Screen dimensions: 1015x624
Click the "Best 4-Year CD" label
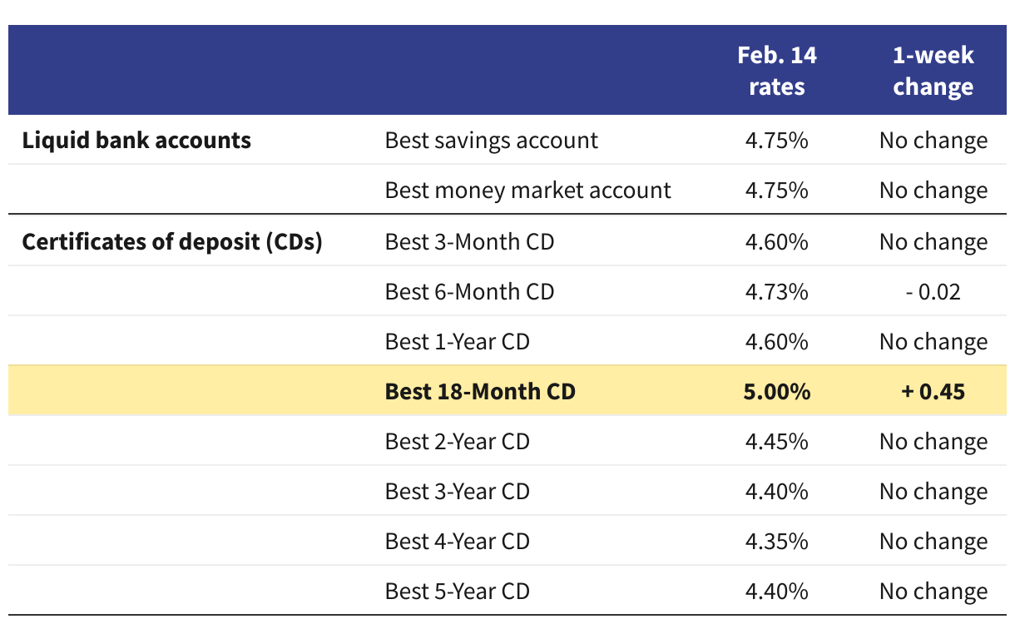pyautogui.click(x=457, y=542)
